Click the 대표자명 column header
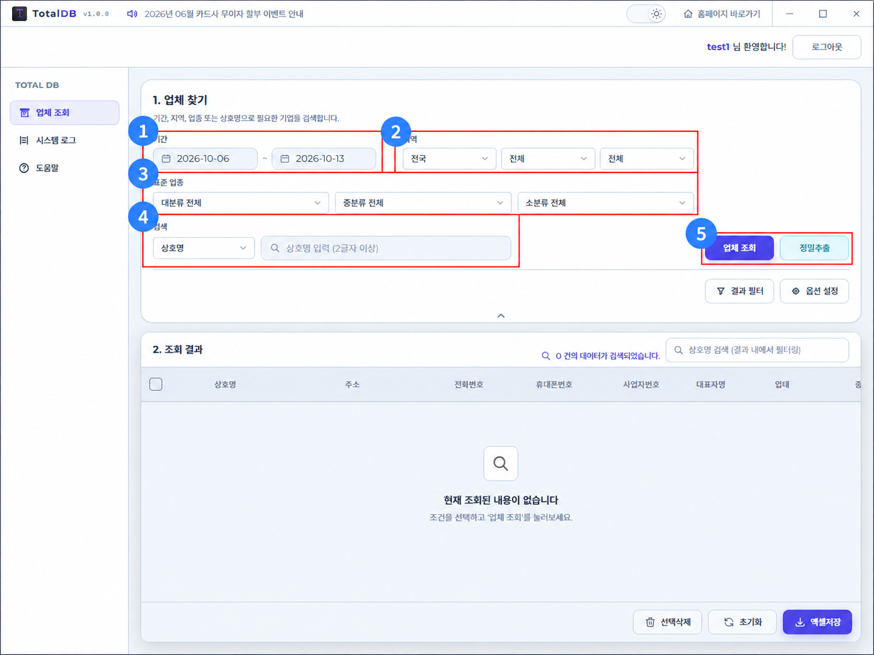Viewport: 874px width, 655px height. (711, 384)
